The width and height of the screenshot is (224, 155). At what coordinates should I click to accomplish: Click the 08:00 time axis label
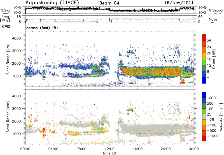coord(81,149)
